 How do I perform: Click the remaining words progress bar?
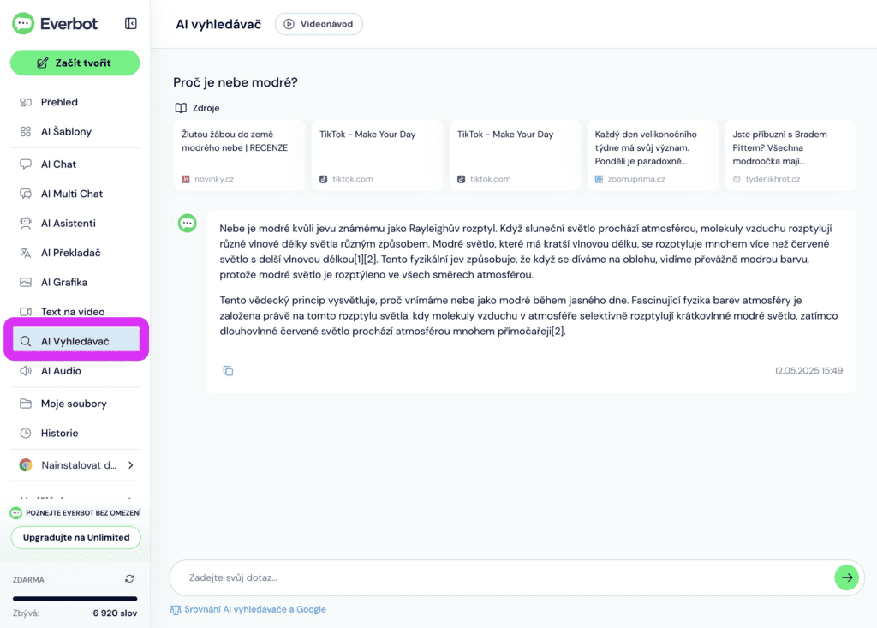click(x=75, y=598)
